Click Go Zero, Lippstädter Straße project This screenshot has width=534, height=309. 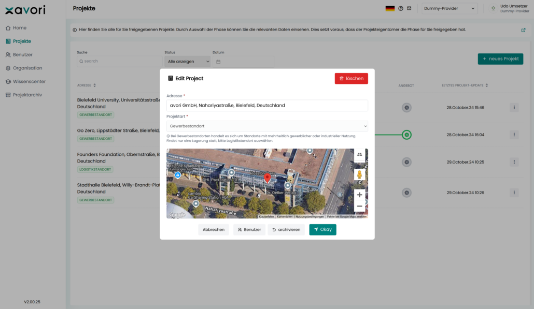(118, 130)
